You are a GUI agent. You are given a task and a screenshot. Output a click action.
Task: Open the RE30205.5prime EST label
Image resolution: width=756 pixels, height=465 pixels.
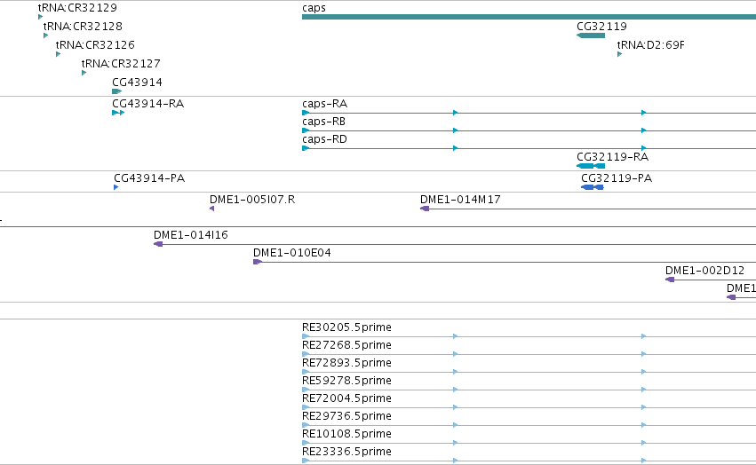[x=346, y=327]
